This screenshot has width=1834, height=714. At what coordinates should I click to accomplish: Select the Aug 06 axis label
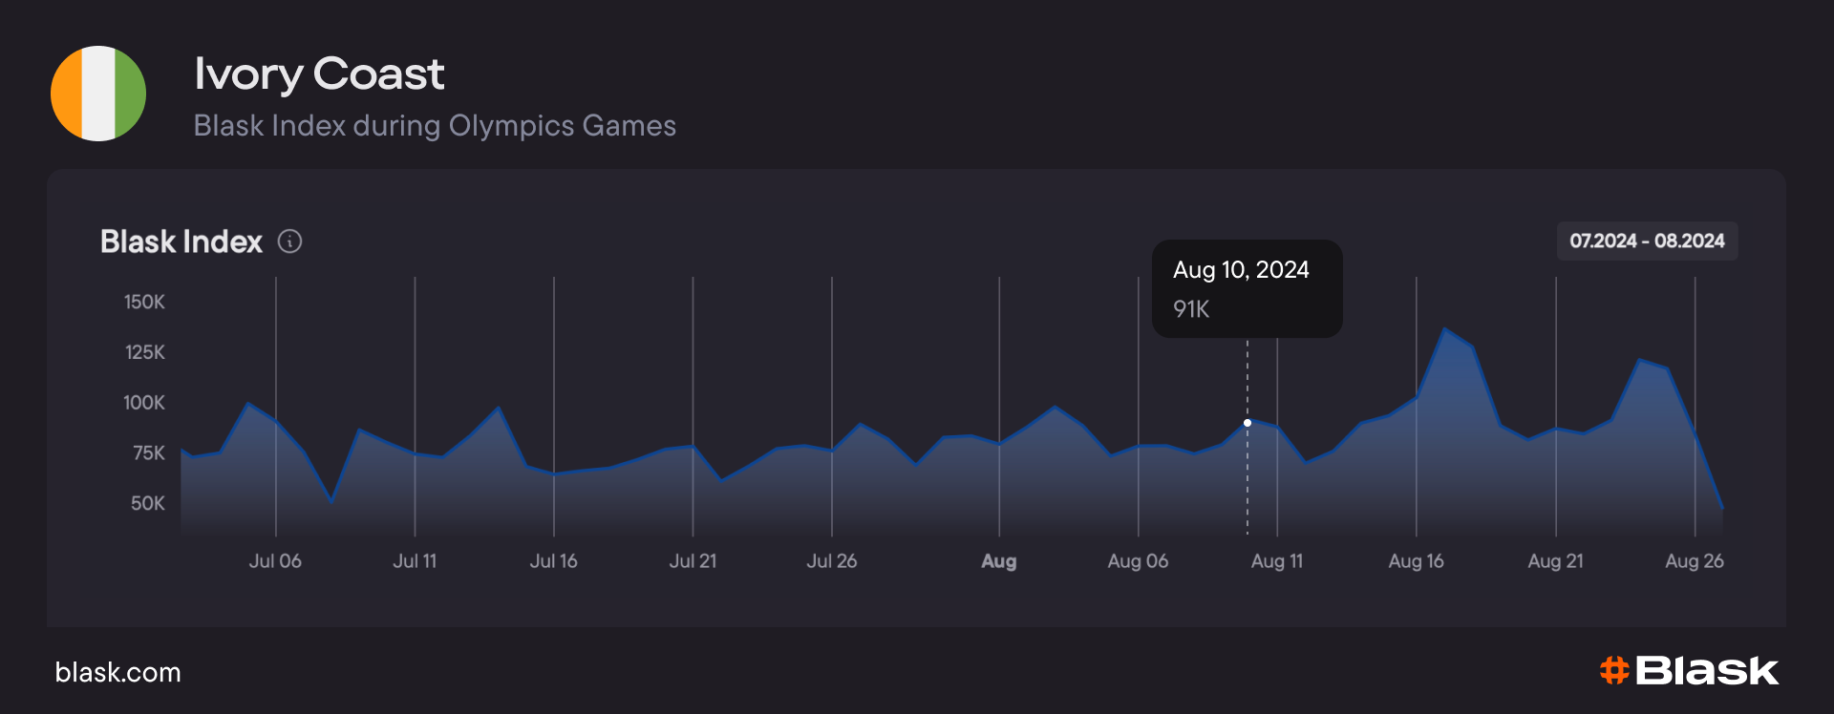click(1138, 561)
